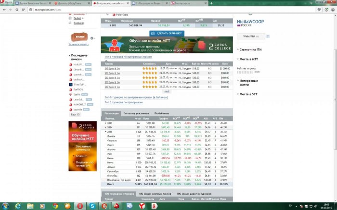Switch to the Входящие Яндекс tab
This screenshot has height=210, width=337.
(150, 3)
